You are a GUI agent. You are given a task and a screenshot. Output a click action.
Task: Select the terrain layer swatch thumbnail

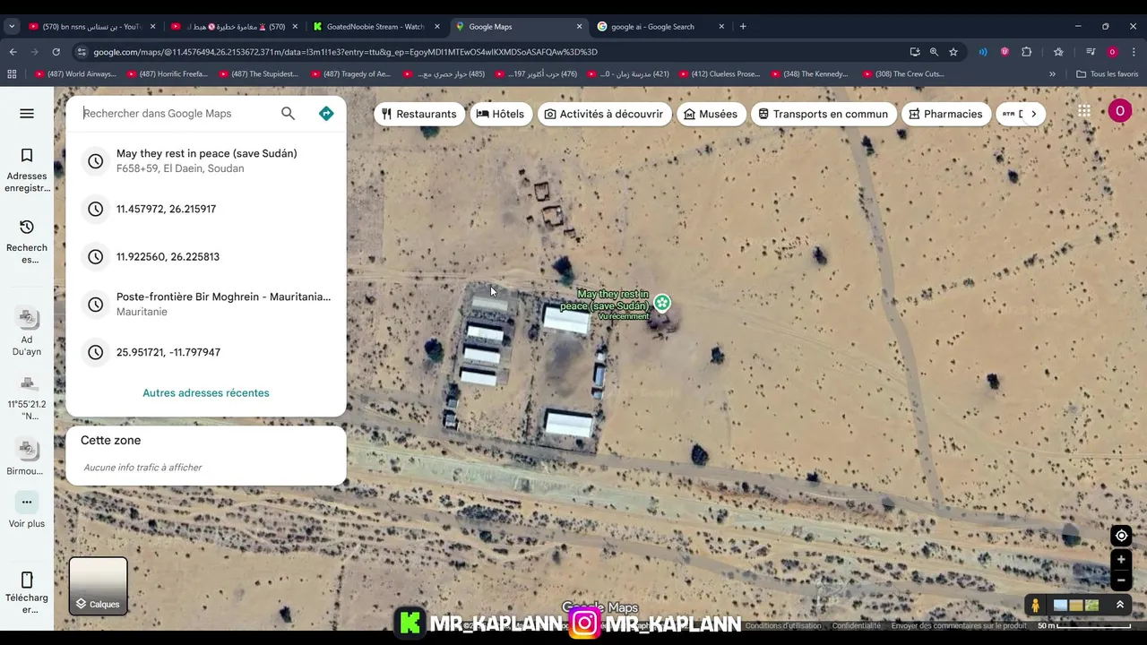click(x=1076, y=606)
